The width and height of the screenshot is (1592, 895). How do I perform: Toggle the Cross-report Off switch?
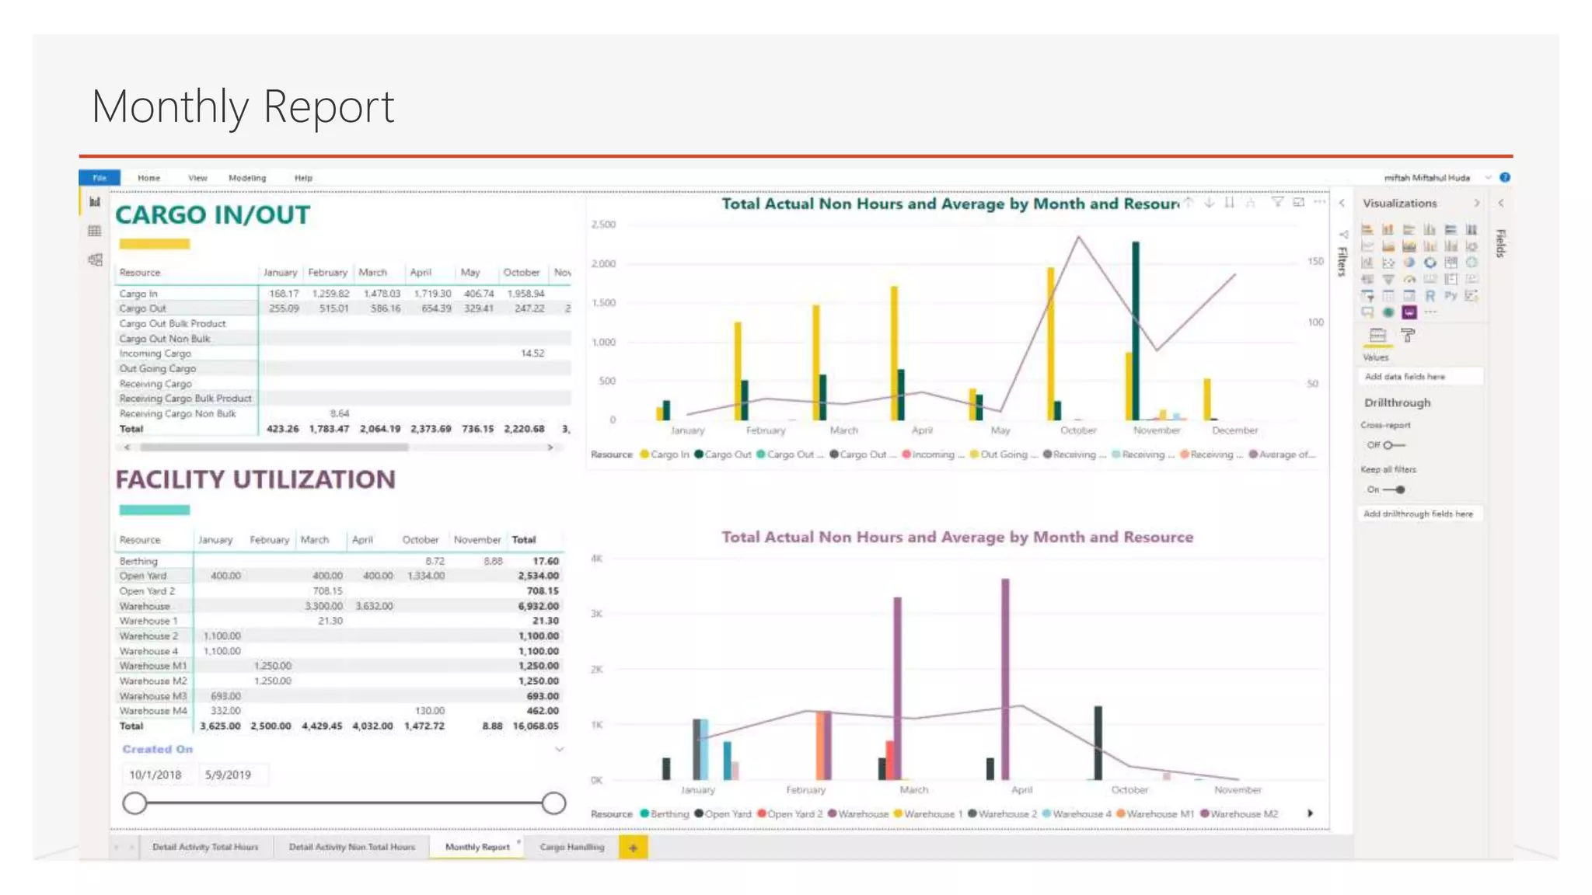coord(1394,445)
